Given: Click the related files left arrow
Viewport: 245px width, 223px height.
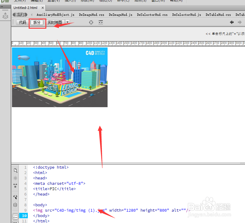Looking at the screenshot, I should (32, 15).
